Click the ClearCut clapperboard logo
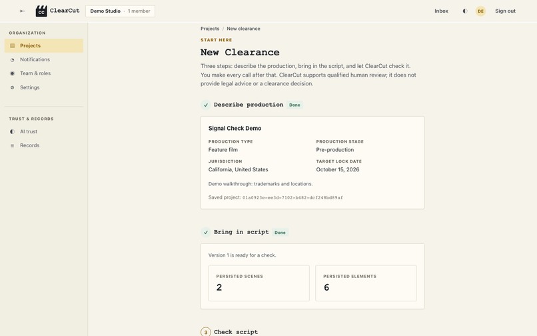Viewport: 537px width, 336px height. point(41,11)
